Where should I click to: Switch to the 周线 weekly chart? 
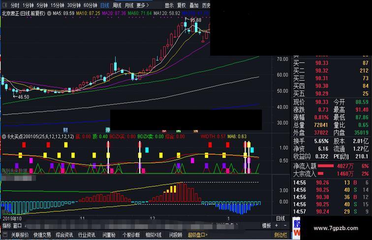[x=117, y=5]
